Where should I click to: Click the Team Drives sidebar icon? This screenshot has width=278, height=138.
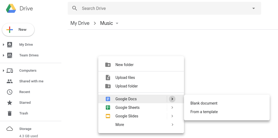[x=10, y=55]
